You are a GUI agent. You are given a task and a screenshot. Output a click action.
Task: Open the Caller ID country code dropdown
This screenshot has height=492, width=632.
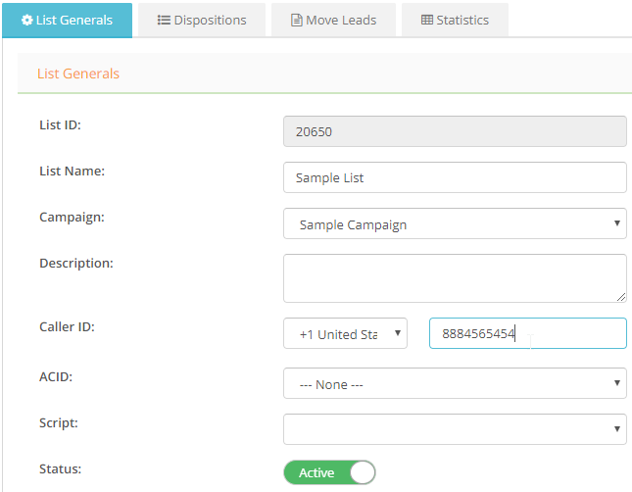point(345,333)
